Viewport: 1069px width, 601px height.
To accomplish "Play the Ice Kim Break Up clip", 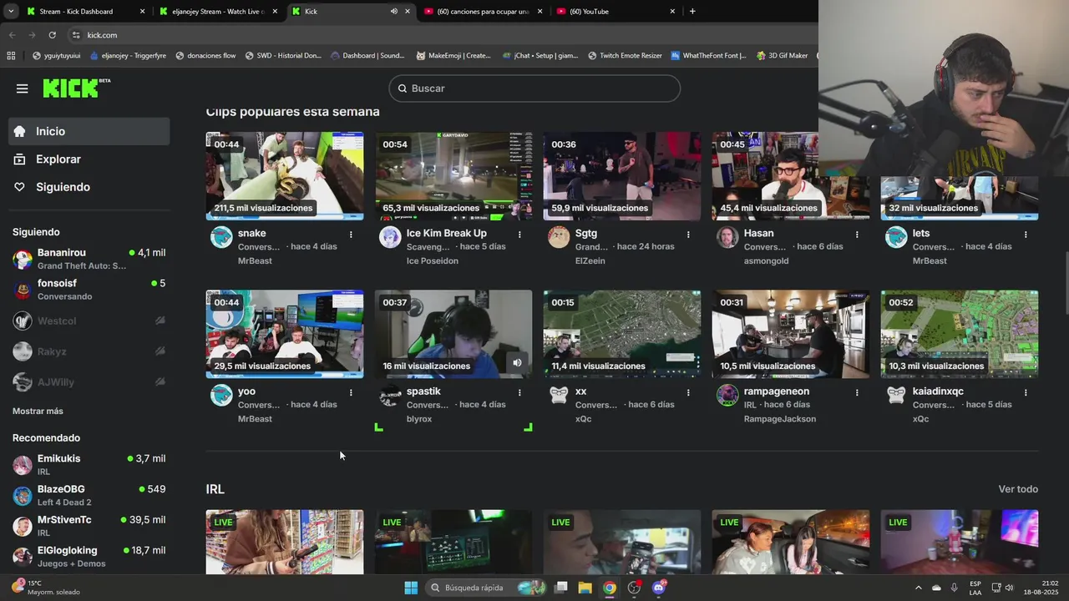I will pyautogui.click(x=453, y=176).
